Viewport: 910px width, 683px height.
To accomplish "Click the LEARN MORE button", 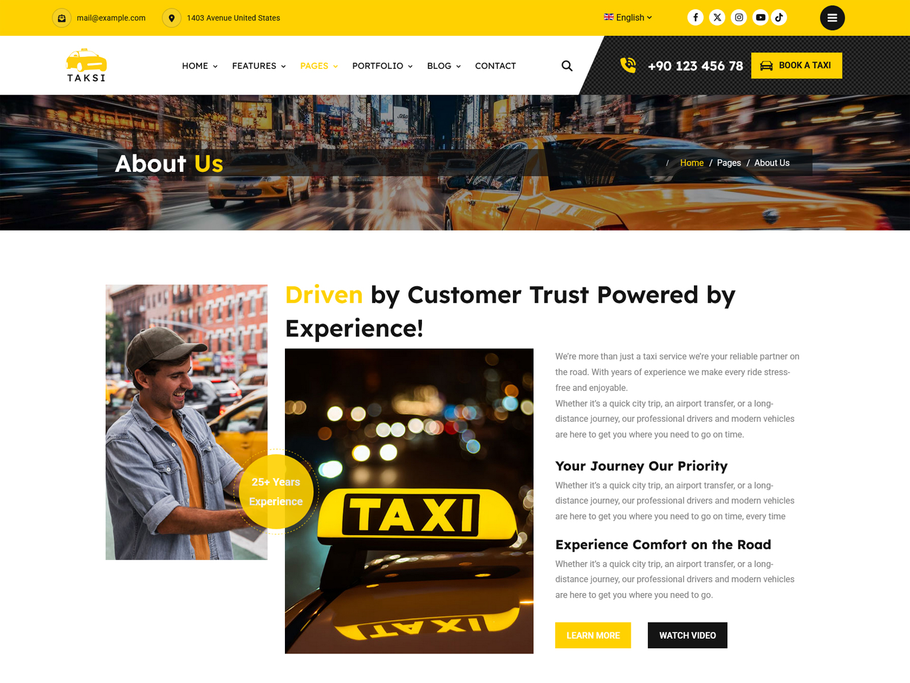I will 593,635.
